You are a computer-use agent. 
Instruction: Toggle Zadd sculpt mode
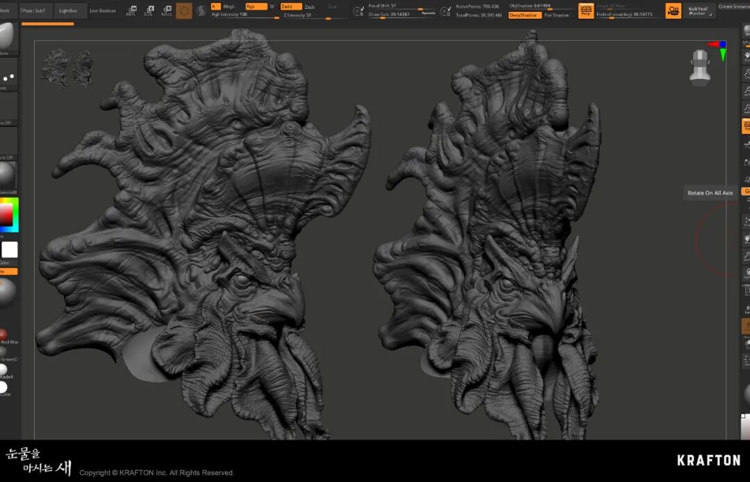click(x=291, y=6)
